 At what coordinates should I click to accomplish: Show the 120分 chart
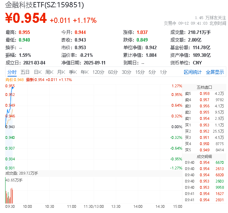(x=98, y=72)
